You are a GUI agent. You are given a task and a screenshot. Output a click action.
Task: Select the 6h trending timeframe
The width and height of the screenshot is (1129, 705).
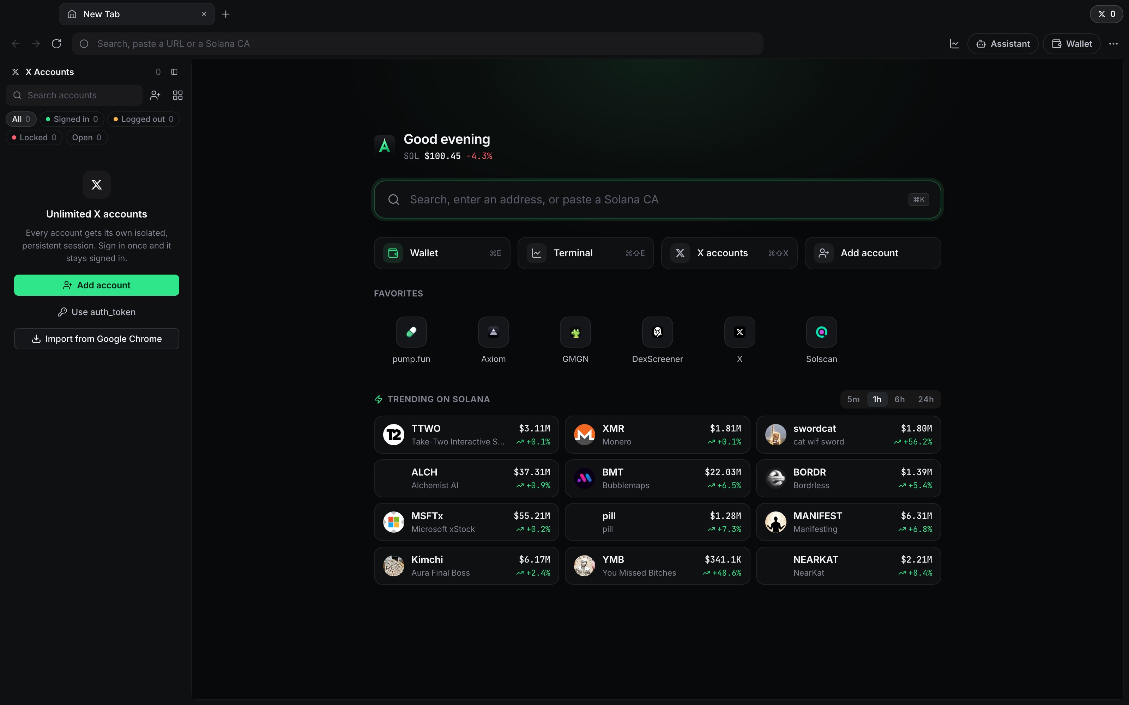pyautogui.click(x=899, y=399)
